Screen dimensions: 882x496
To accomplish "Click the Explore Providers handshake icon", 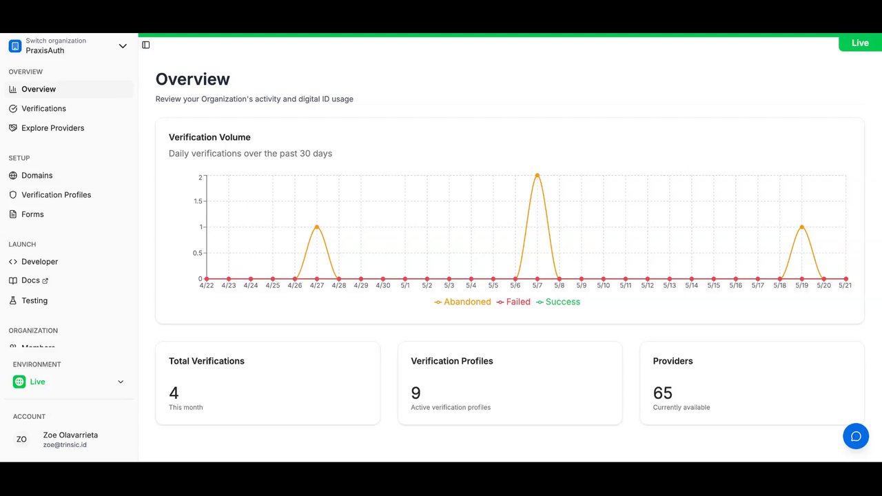I will pyautogui.click(x=13, y=128).
